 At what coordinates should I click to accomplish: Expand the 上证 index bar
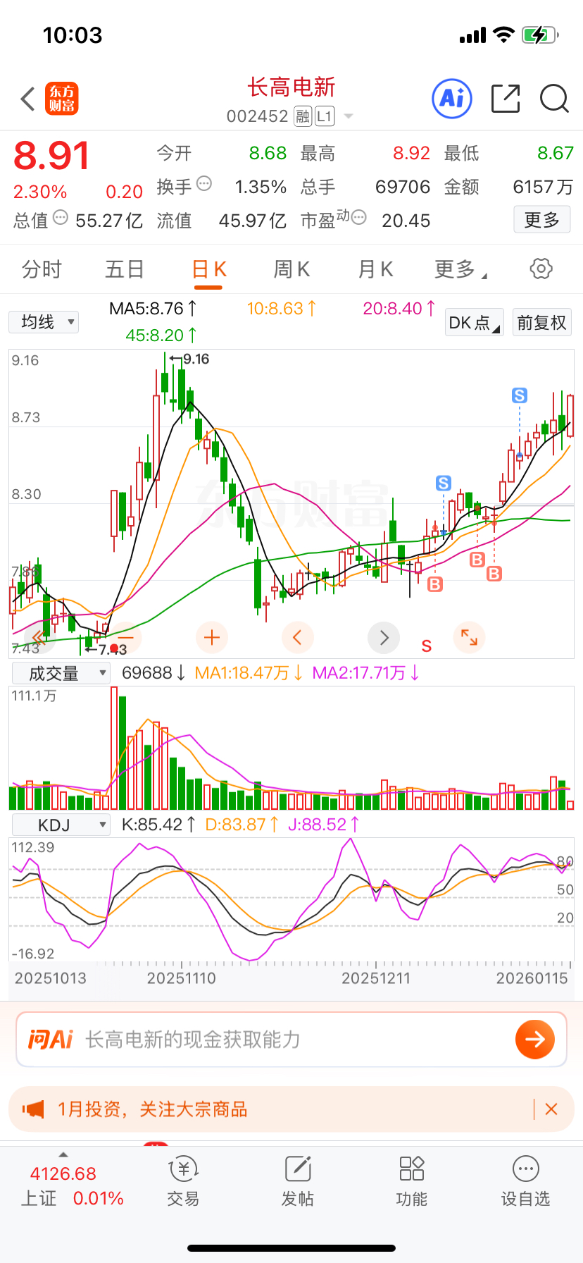tap(63, 1155)
